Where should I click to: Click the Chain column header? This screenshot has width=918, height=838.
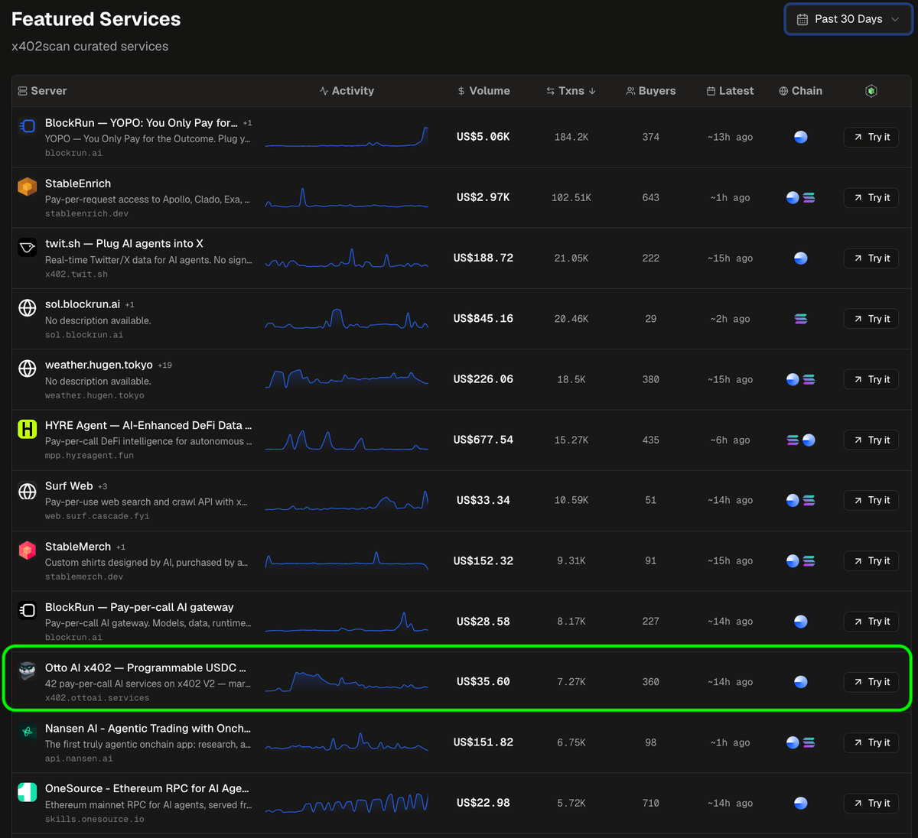tap(800, 91)
